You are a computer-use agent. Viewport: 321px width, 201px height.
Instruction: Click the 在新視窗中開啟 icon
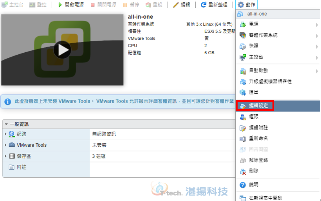tap(243, 198)
